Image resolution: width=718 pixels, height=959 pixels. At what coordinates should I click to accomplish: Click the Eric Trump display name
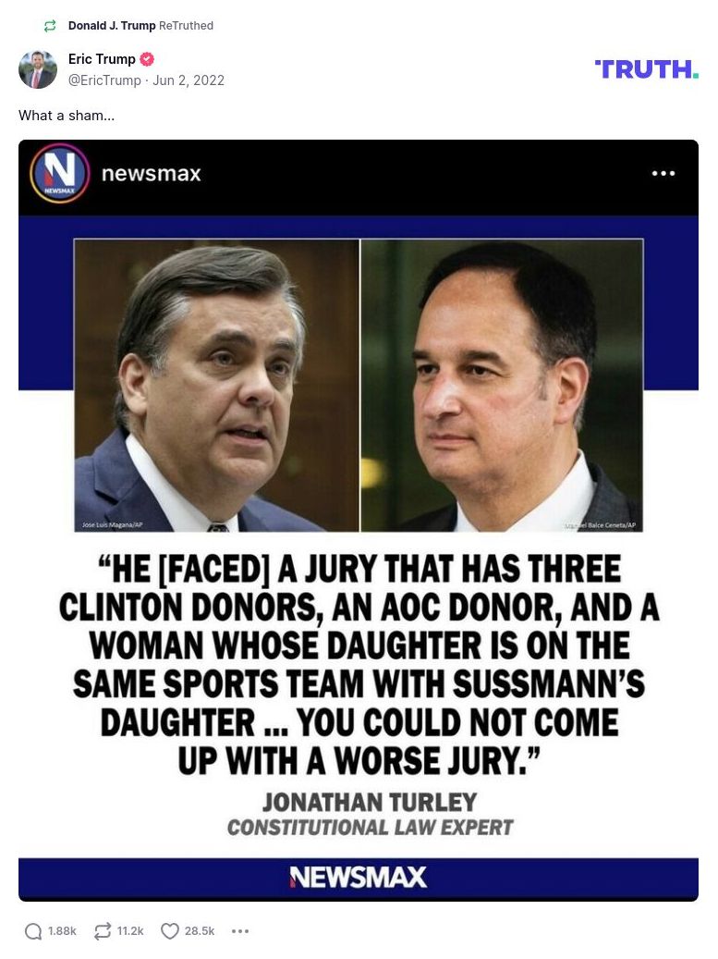point(102,59)
